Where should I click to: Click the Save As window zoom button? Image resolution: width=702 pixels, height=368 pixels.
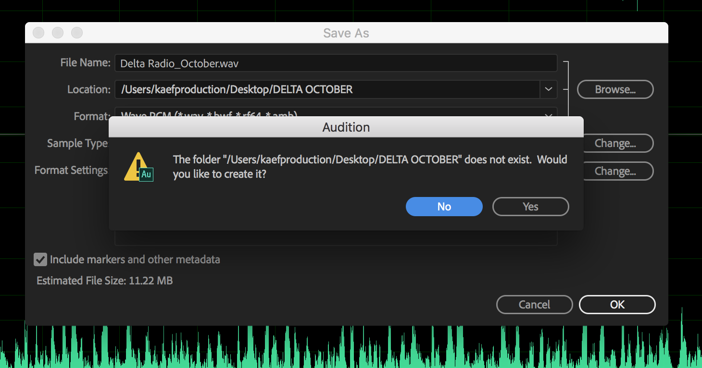77,33
